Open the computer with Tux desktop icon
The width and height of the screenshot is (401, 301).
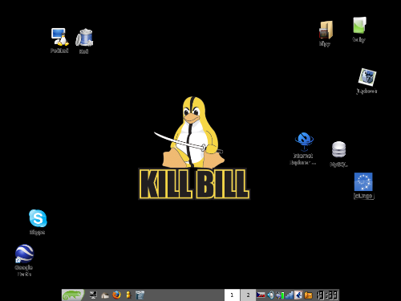click(x=59, y=40)
